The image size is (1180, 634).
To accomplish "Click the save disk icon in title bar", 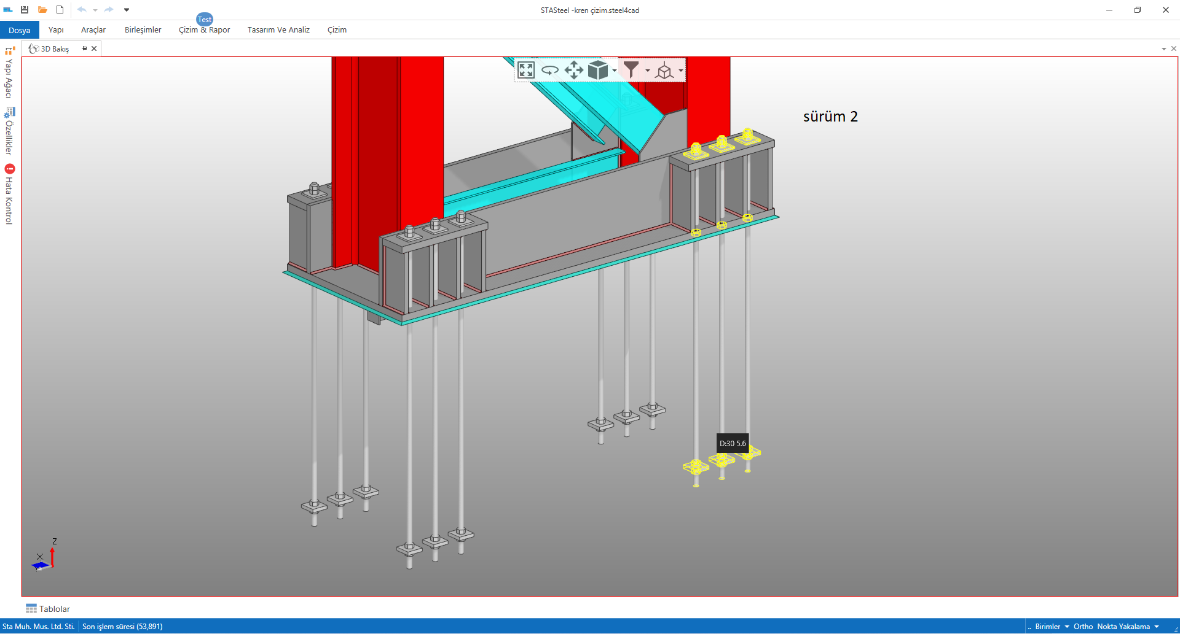I will pyautogui.click(x=25, y=10).
